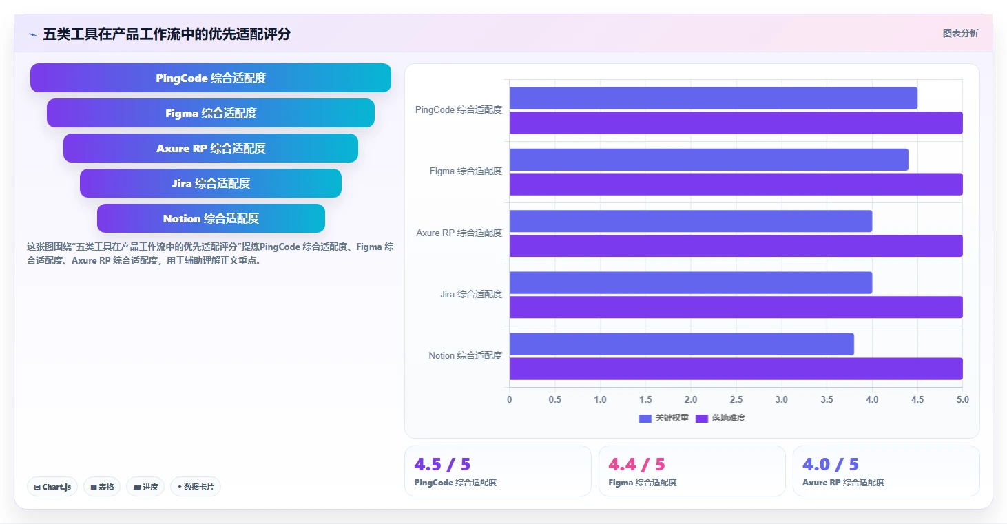1007x524 pixels.
Task: Click the description paragraph starting with 这张图围绕
Action: (x=210, y=253)
